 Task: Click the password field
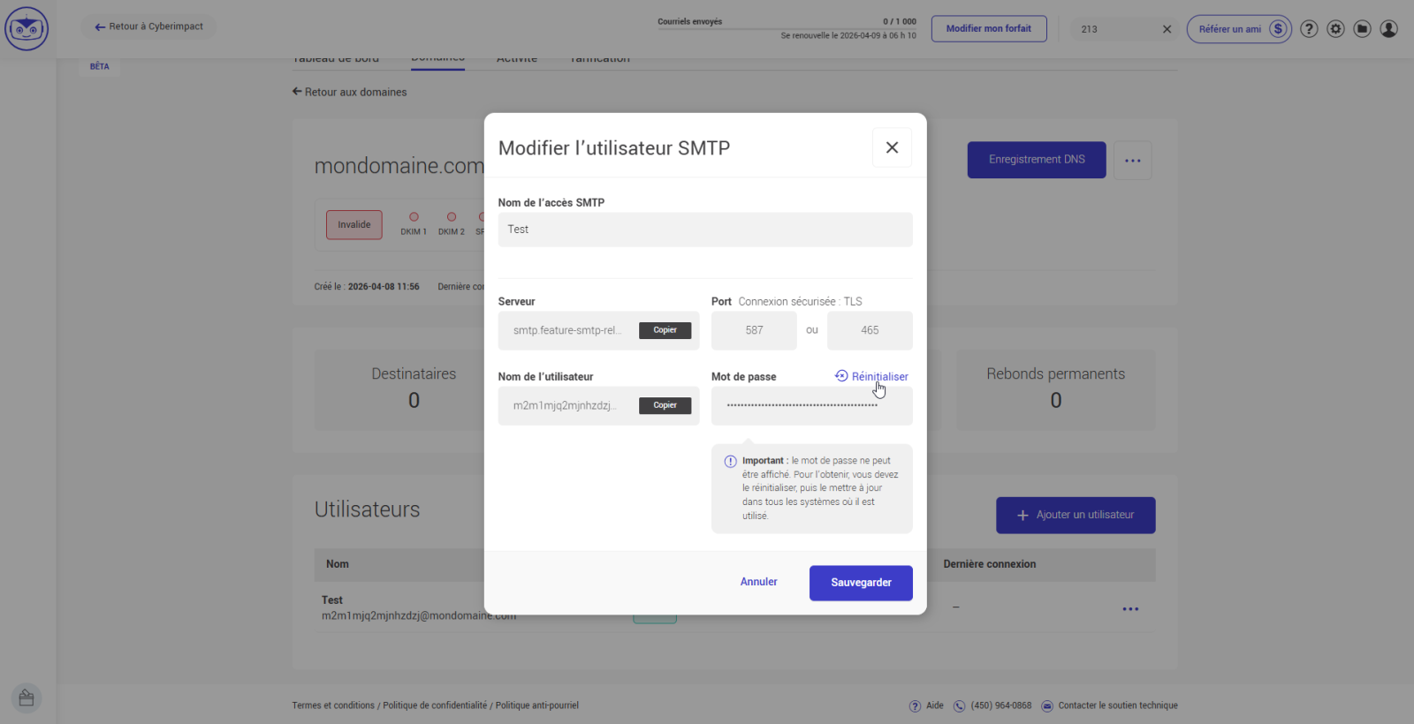[x=810, y=405]
